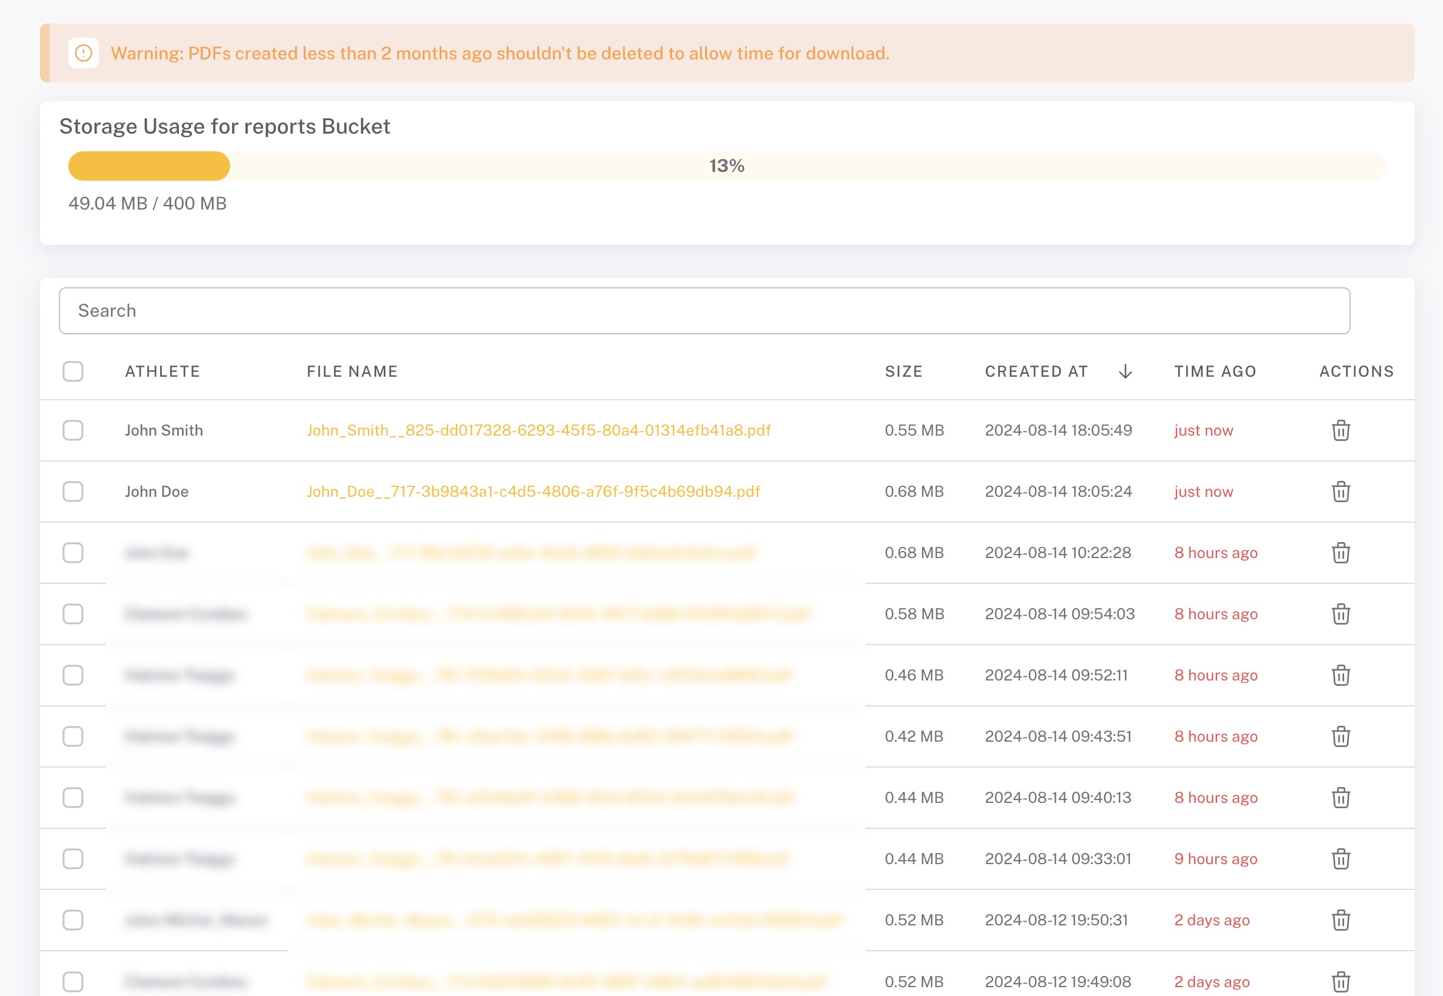The image size is (1443, 996).
Task: Trash the file from 2024-08-12 19:49:08
Action: pos(1341,981)
